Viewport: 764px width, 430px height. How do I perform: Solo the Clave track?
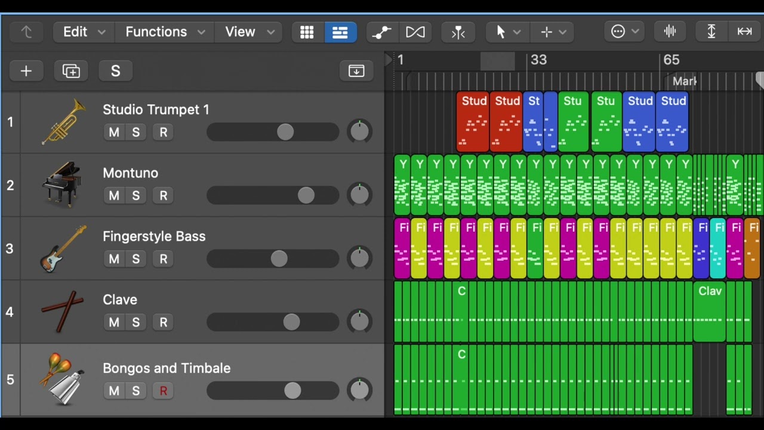(x=136, y=322)
